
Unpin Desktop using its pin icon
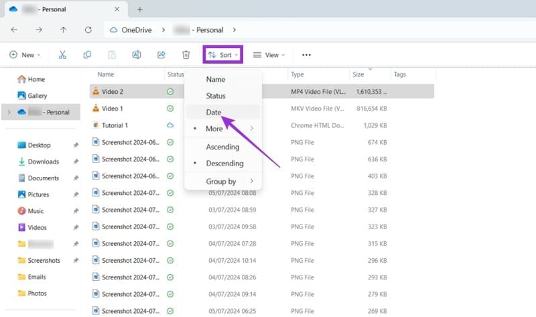pyautogui.click(x=76, y=145)
